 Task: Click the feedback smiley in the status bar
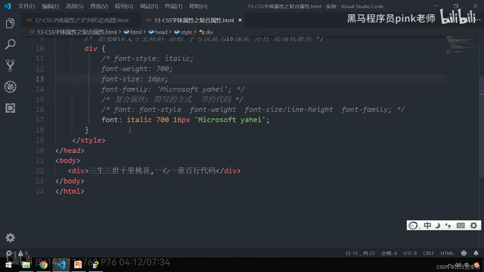click(464, 253)
